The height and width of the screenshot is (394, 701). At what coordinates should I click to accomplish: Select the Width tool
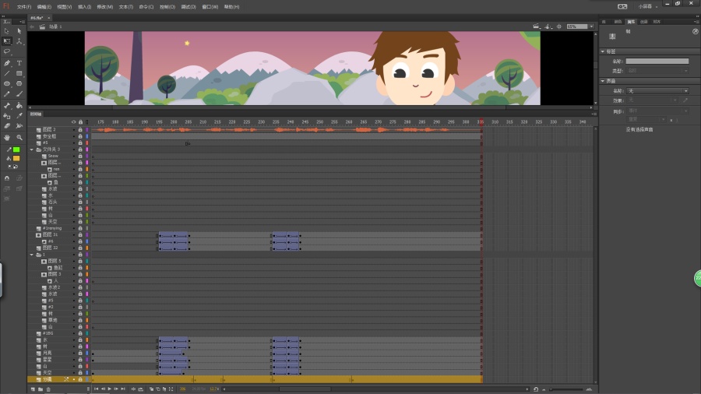coord(19,126)
